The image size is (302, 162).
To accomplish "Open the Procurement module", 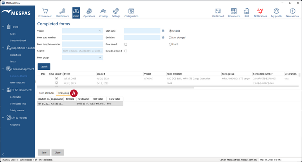I will coord(45,13).
